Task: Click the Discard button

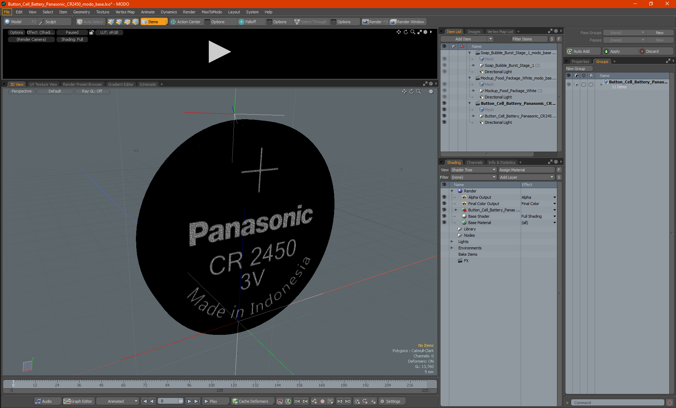Action: pyautogui.click(x=656, y=51)
